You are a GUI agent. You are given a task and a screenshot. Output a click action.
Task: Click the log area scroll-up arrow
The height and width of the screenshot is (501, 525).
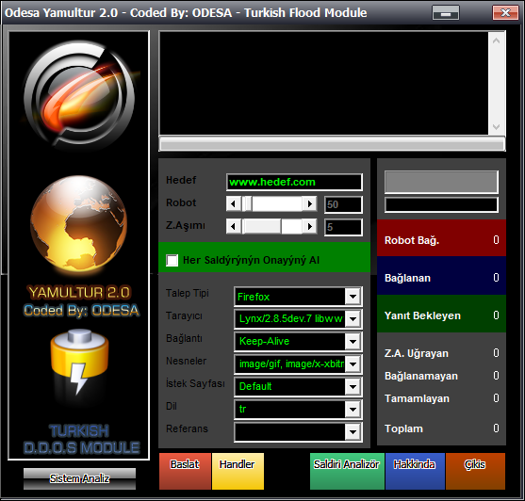click(496, 41)
